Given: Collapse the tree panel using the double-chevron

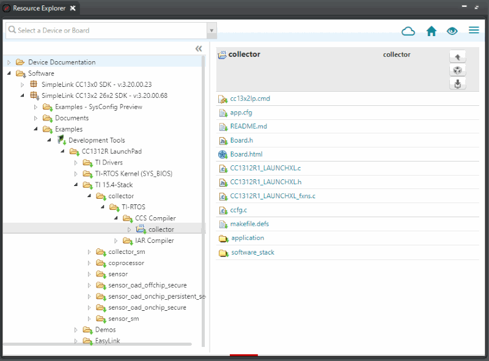Looking at the screenshot, I should (x=198, y=48).
